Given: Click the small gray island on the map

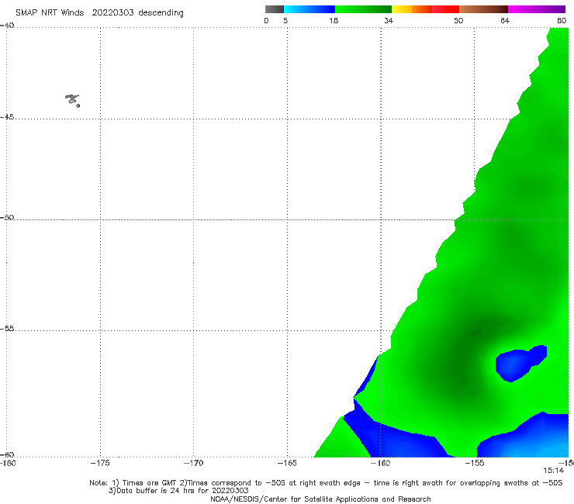Looking at the screenshot, I should (72, 100).
